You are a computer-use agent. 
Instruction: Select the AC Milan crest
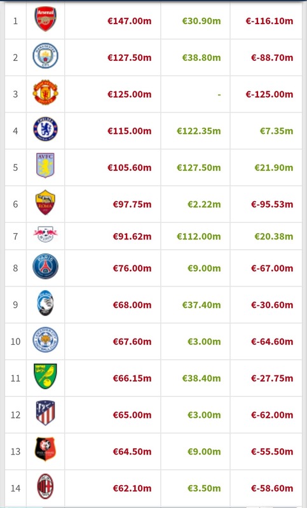coord(45,486)
